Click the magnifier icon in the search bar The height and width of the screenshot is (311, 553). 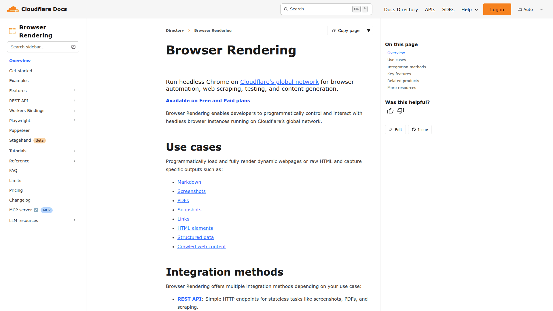[286, 9]
